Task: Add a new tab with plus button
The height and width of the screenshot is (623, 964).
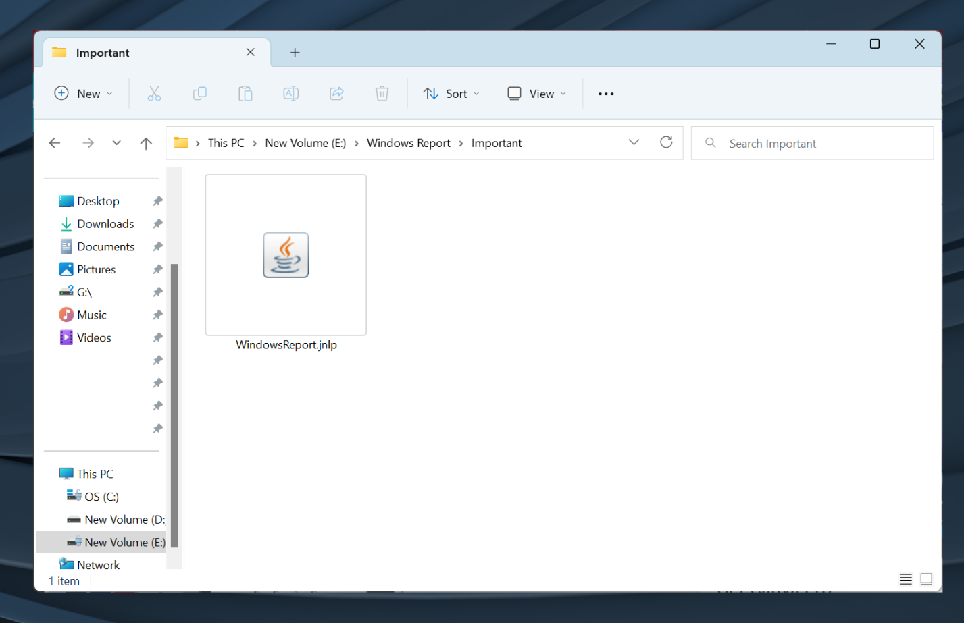Action: coord(295,53)
